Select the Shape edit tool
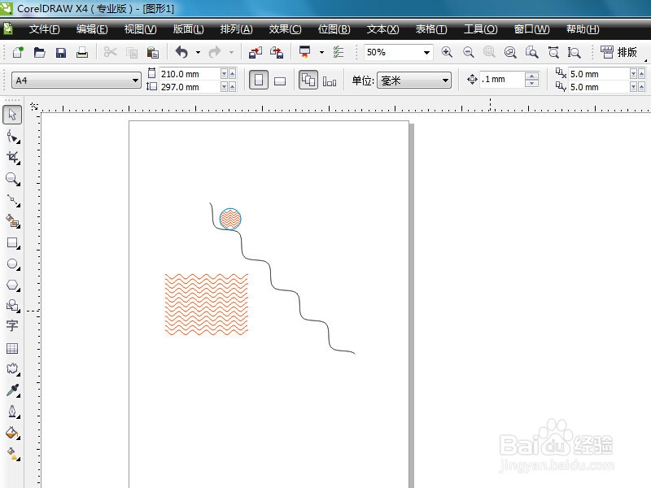This screenshot has height=488, width=651. pos(12,137)
